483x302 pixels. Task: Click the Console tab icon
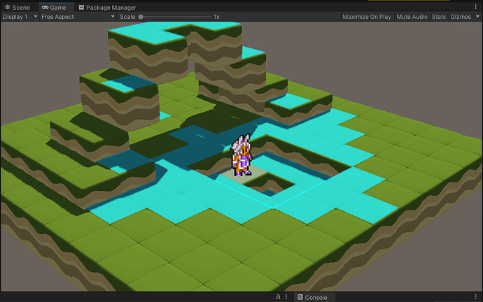(300, 297)
